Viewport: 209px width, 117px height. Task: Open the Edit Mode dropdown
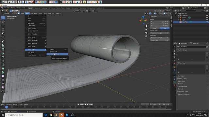click(x=7, y=13)
